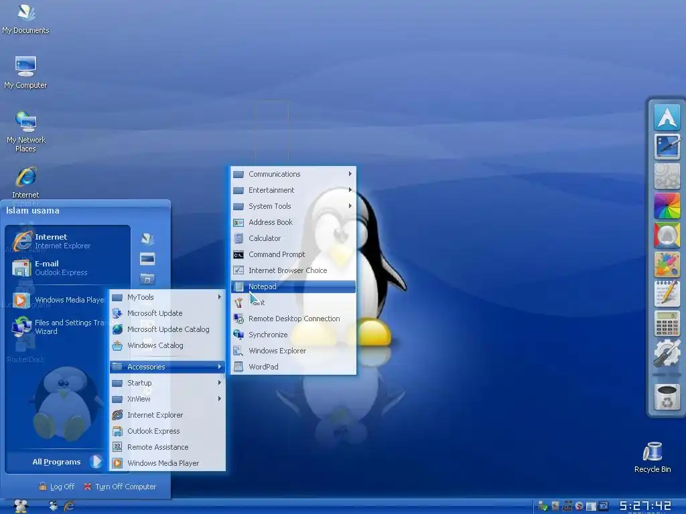This screenshot has width=686, height=514.
Task: Click the monitor icon in Start menu right pane
Action: 147,259
